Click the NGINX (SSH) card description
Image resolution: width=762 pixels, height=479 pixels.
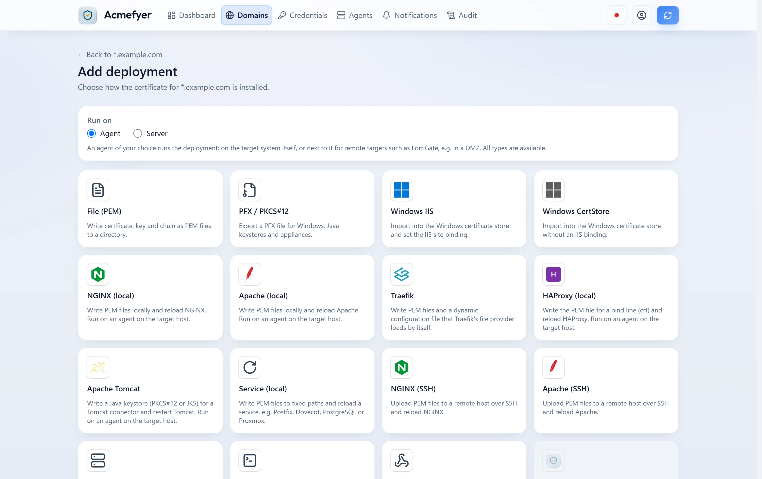tap(453, 407)
